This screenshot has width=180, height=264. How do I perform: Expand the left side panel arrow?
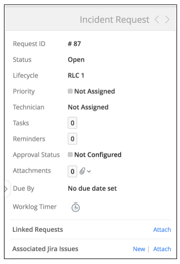click(6, 189)
